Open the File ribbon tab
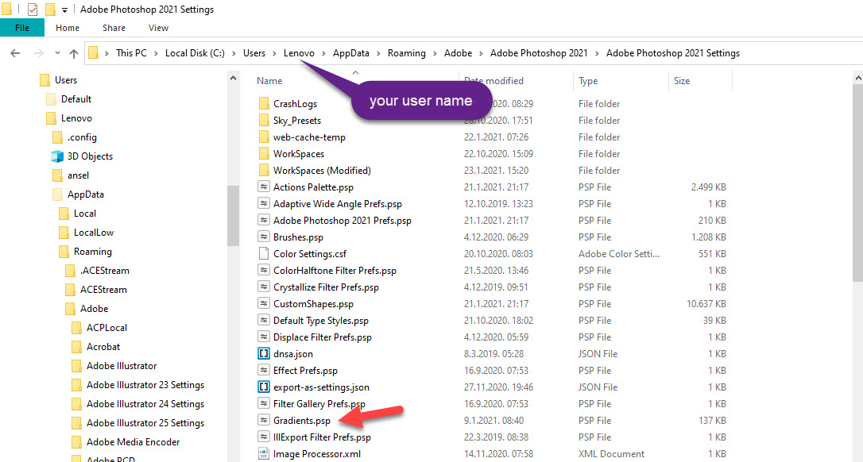Screen dimensions: 863x462 (22, 28)
